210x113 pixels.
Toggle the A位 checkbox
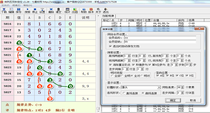(158, 76)
